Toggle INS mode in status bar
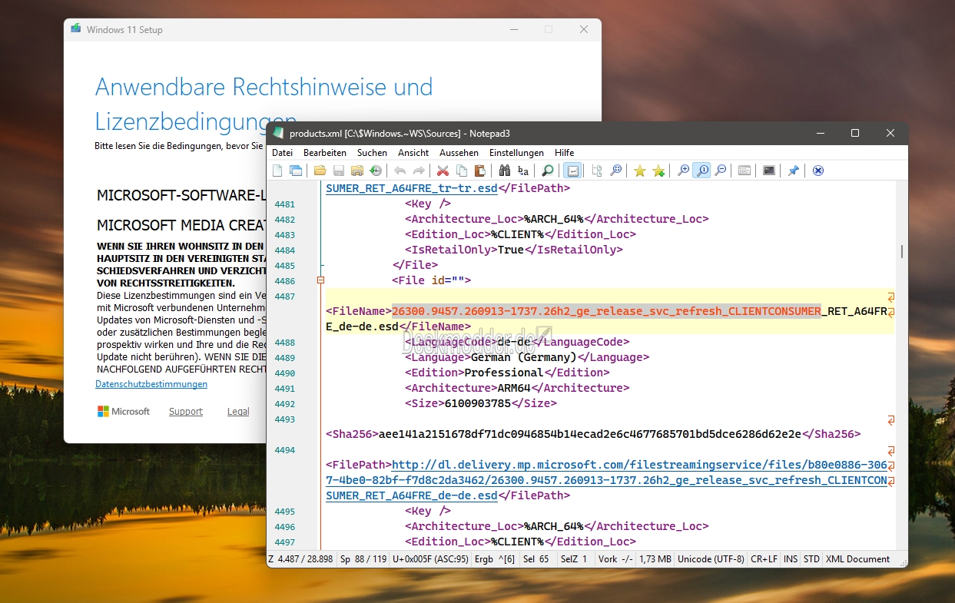This screenshot has width=955, height=603. [x=790, y=559]
